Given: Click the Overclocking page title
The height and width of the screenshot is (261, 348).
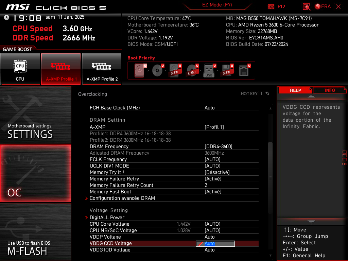Looking at the screenshot, I should point(92,94).
